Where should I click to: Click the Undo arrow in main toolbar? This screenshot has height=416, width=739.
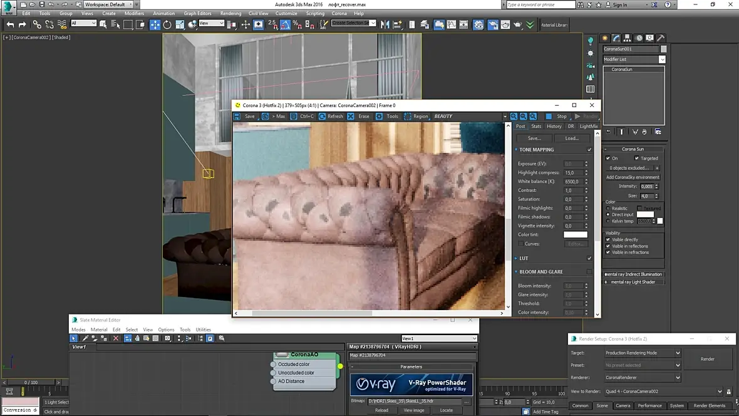coord(11,24)
